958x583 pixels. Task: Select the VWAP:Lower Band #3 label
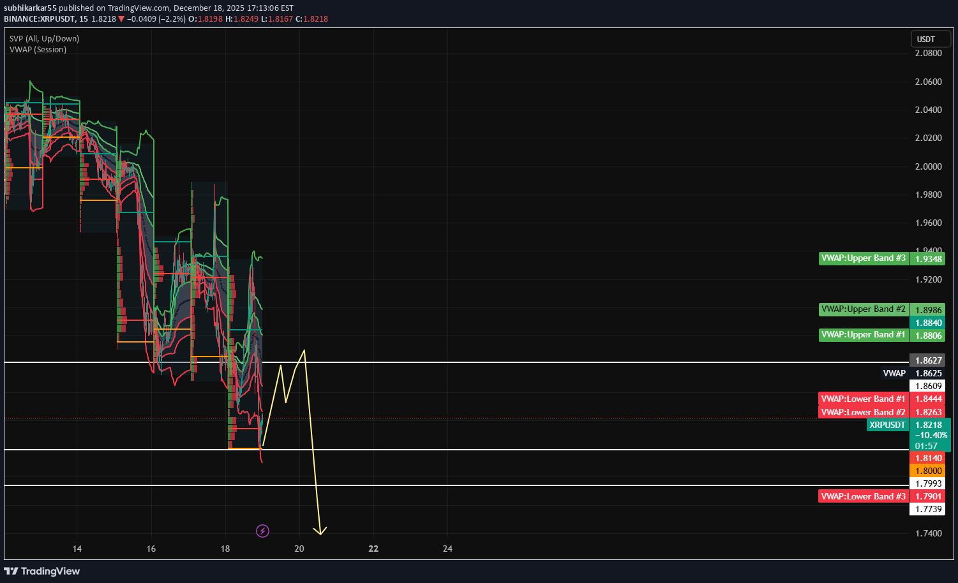[x=863, y=496]
